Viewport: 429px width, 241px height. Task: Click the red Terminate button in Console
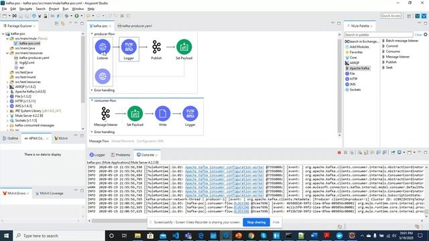[339, 153]
